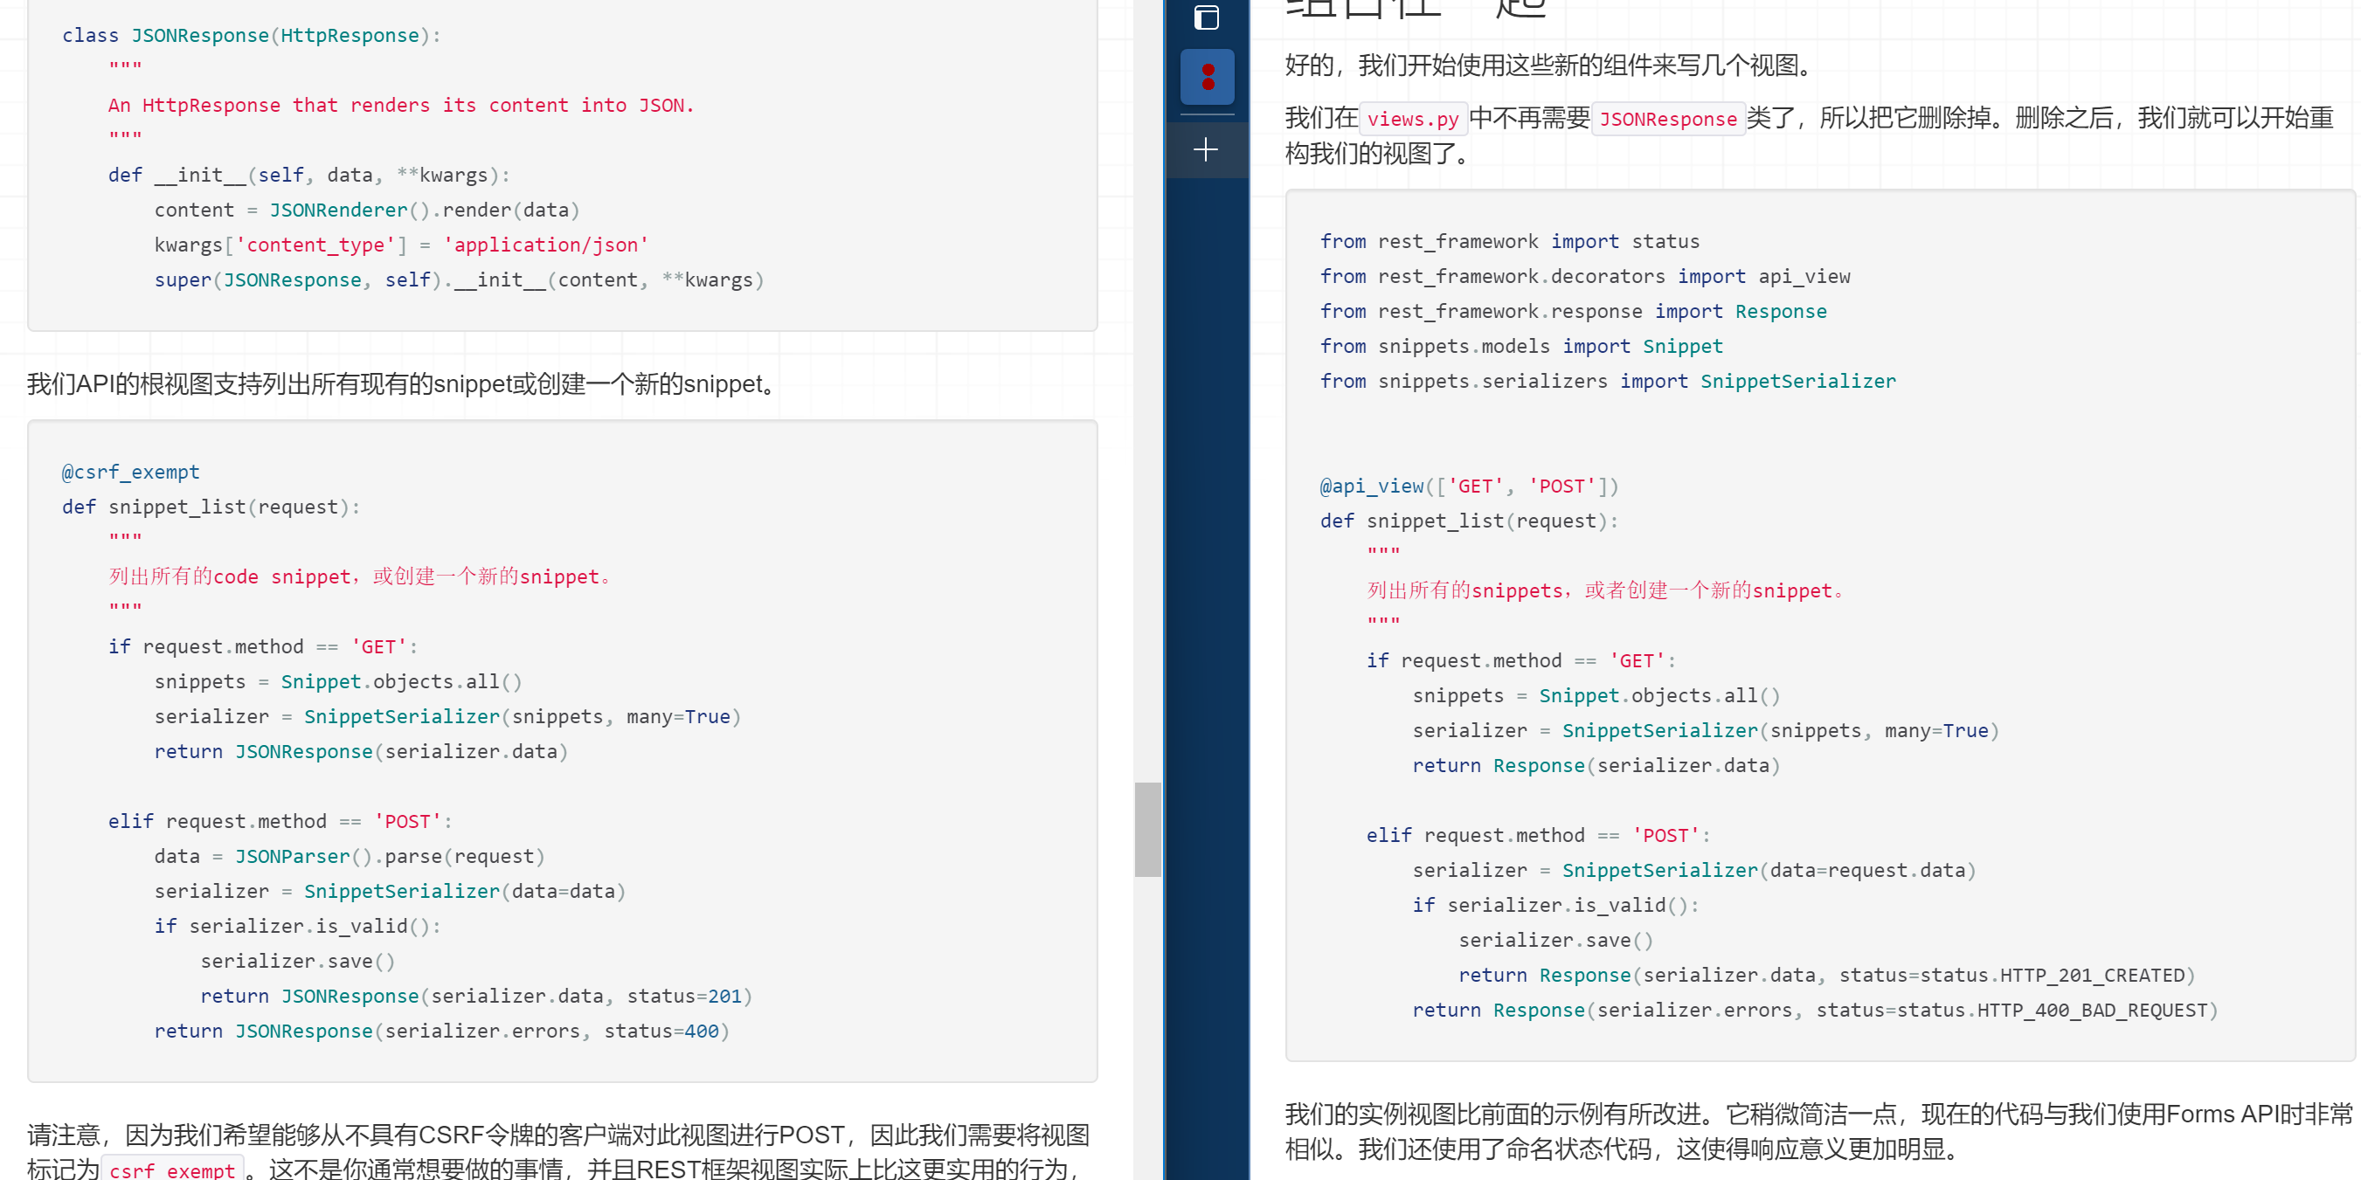Click class JSONResponse(HttpResponse) definition line
Screen dimensions: 2361x1180
pos(251,36)
